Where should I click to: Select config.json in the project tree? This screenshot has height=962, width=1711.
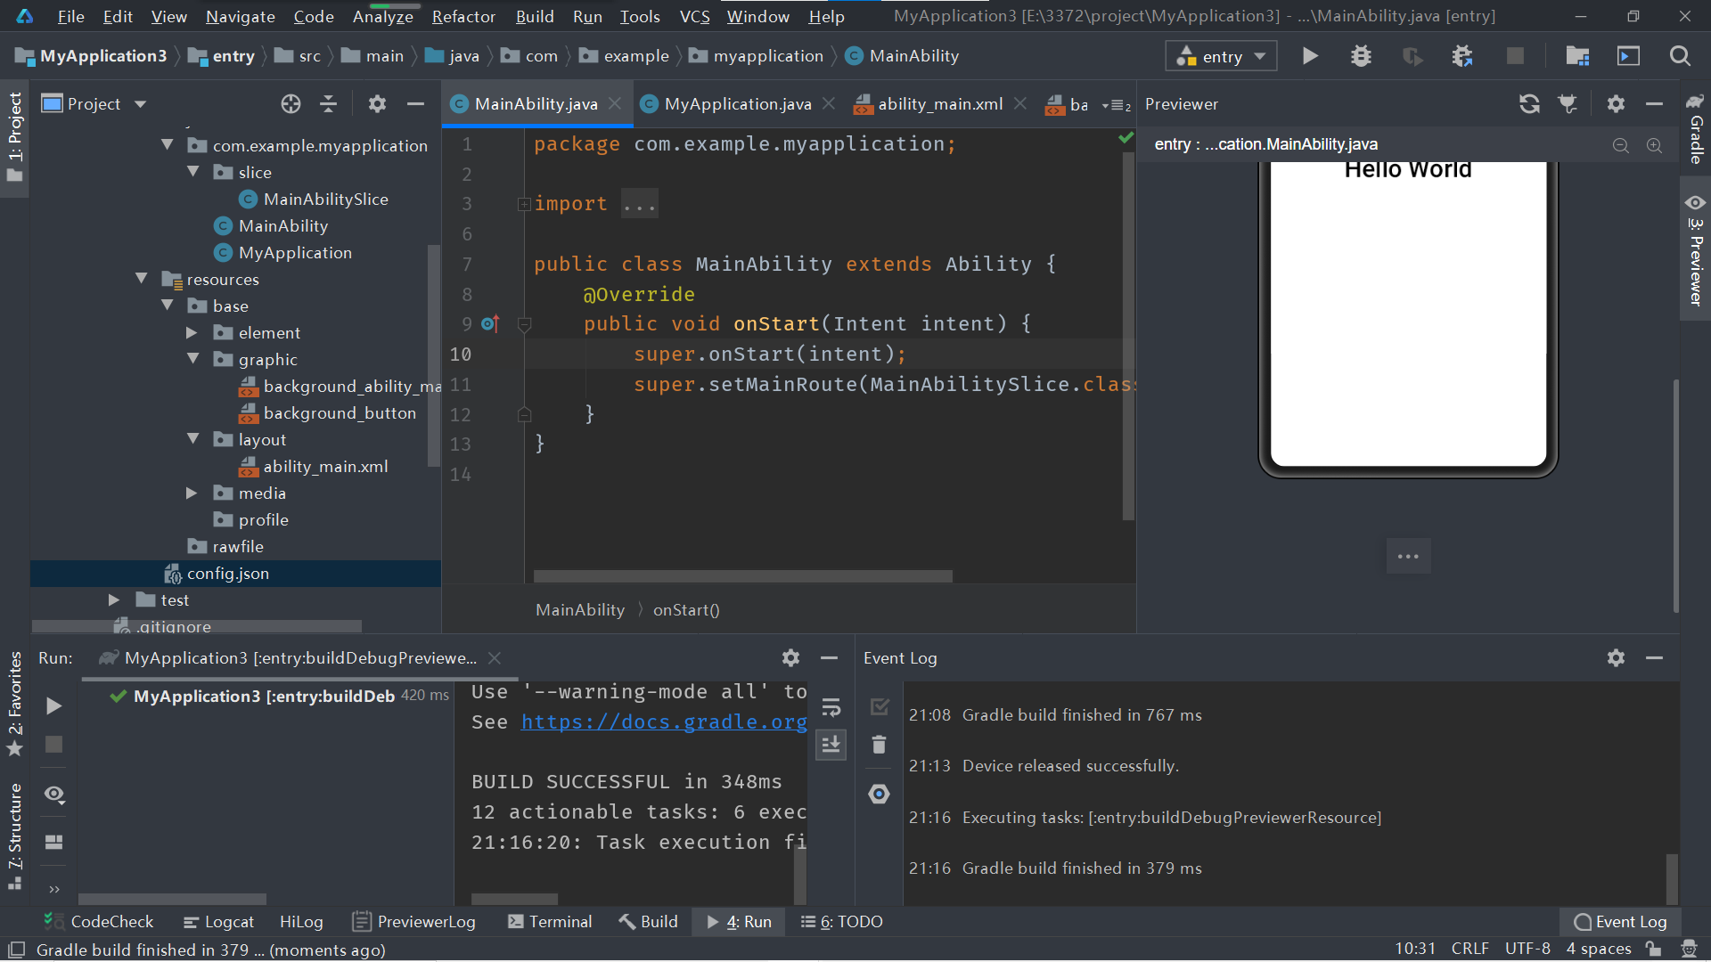pos(236,574)
